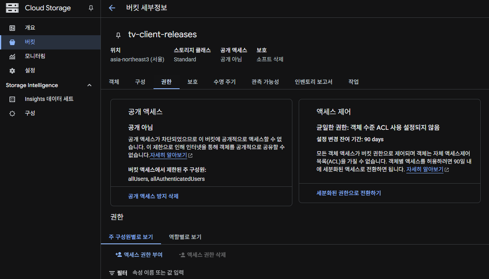Switch to the 인벤토리 보고서 tab
489x279 pixels.
(313, 82)
